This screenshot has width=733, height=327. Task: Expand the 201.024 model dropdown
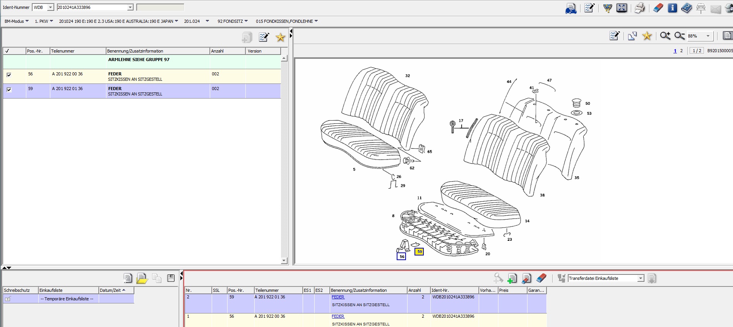(x=207, y=21)
